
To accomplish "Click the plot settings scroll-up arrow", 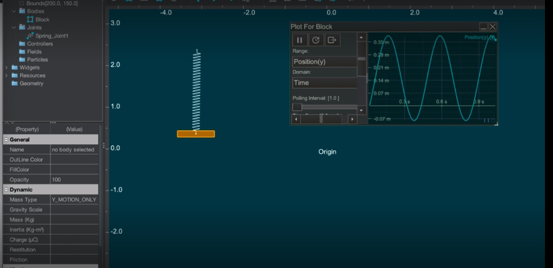I will tap(362, 37).
